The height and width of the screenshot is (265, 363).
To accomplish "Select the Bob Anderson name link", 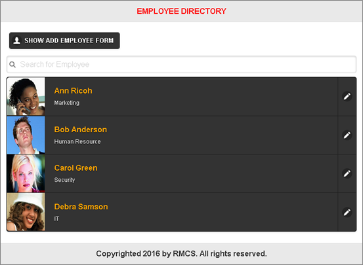I will tap(81, 130).
